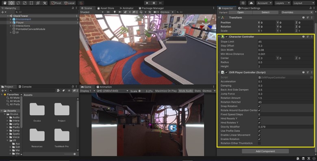This screenshot has height=161, width=317.
Task: Open Unity Collab history icon
Action: (x=243, y=3)
